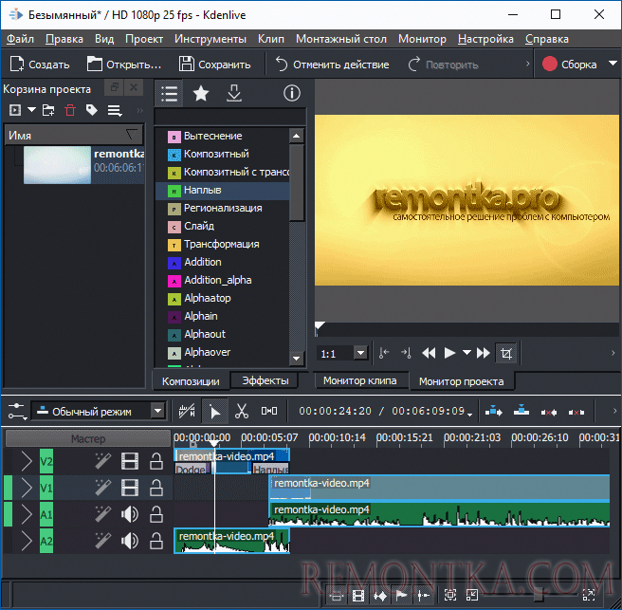The height and width of the screenshot is (610, 622).
Task: Show the info icon panel for effects
Action: click(292, 93)
